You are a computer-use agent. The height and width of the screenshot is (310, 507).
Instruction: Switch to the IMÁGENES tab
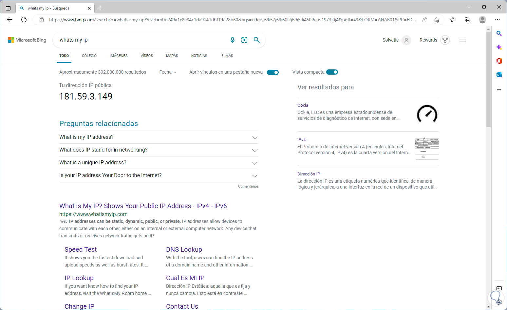119,56
